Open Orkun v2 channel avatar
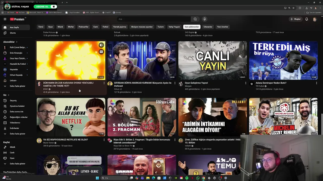The height and width of the screenshot is (181, 323). click(110, 84)
